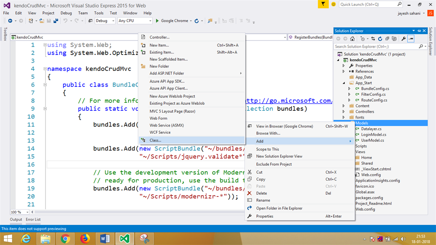Click the notifications flag icon

click(x=323, y=4)
